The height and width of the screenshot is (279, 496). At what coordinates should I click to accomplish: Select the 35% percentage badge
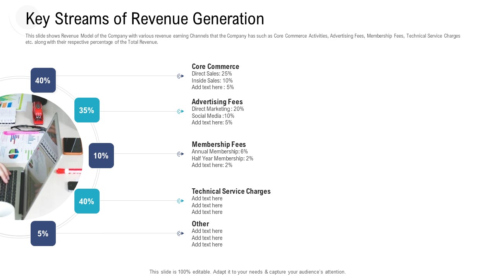pyautogui.click(x=87, y=110)
